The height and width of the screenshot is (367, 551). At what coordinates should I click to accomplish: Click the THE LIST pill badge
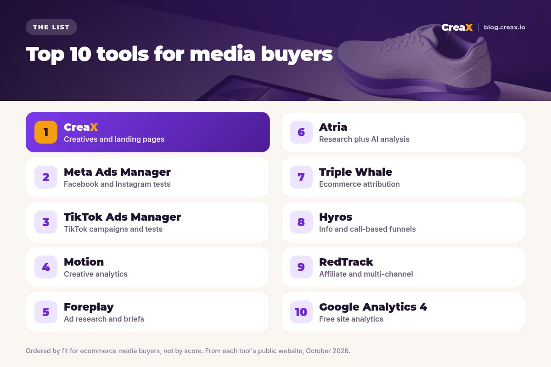click(51, 27)
